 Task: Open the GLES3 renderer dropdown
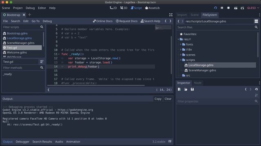point(253,8)
